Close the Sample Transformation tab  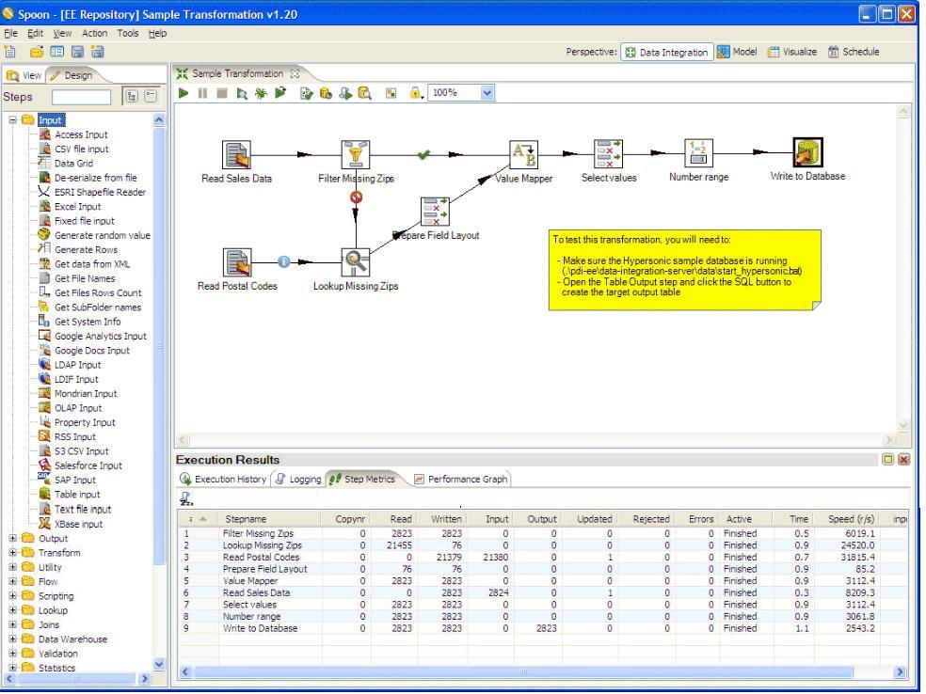(x=295, y=73)
